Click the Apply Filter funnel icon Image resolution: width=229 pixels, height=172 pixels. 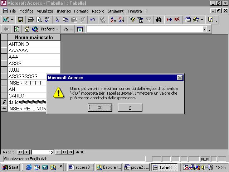coord(148,20)
